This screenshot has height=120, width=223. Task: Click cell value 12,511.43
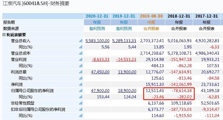pyautogui.click(x=155, y=91)
